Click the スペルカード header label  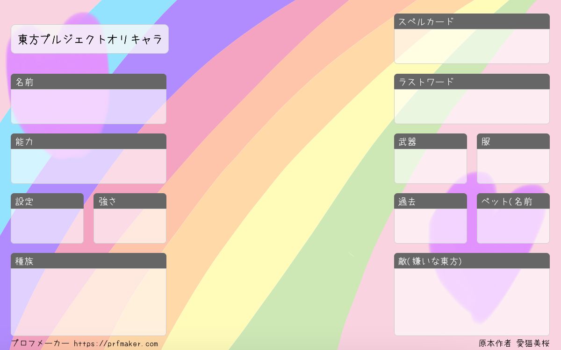click(x=472, y=21)
